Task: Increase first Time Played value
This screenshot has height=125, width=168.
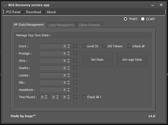Action: coord(46,96)
